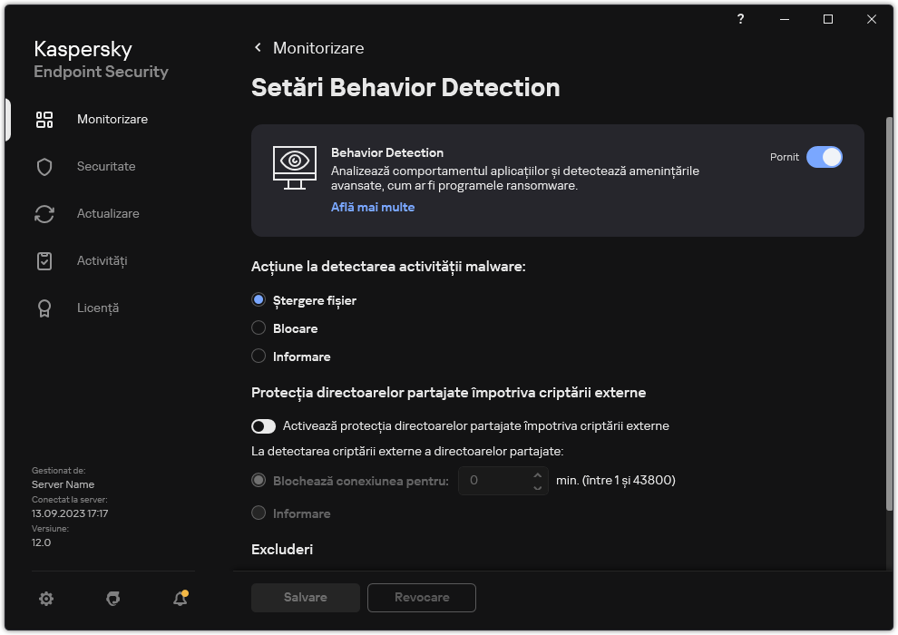898x635 pixels.
Task: Open the help question mark menu
Action: 739,19
